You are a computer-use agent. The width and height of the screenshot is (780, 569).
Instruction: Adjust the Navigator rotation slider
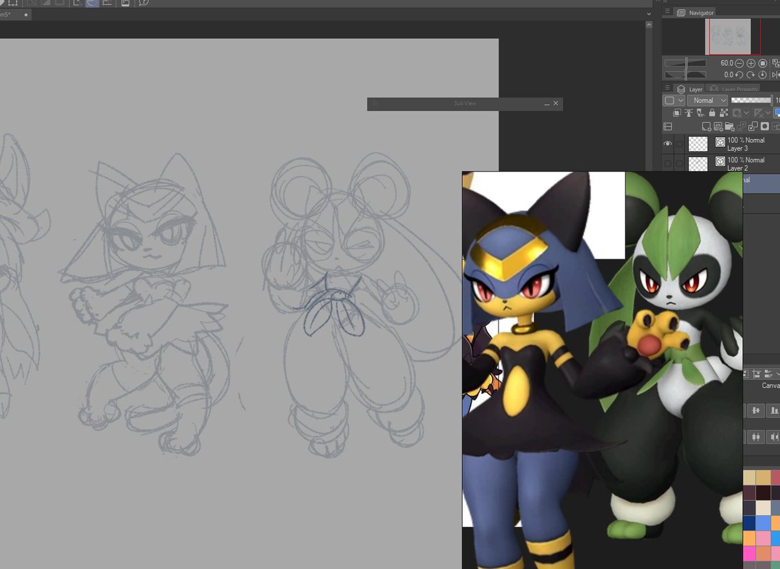[685, 75]
